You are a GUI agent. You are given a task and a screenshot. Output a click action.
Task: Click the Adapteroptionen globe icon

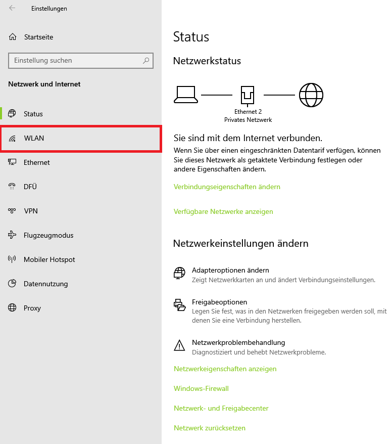(179, 274)
